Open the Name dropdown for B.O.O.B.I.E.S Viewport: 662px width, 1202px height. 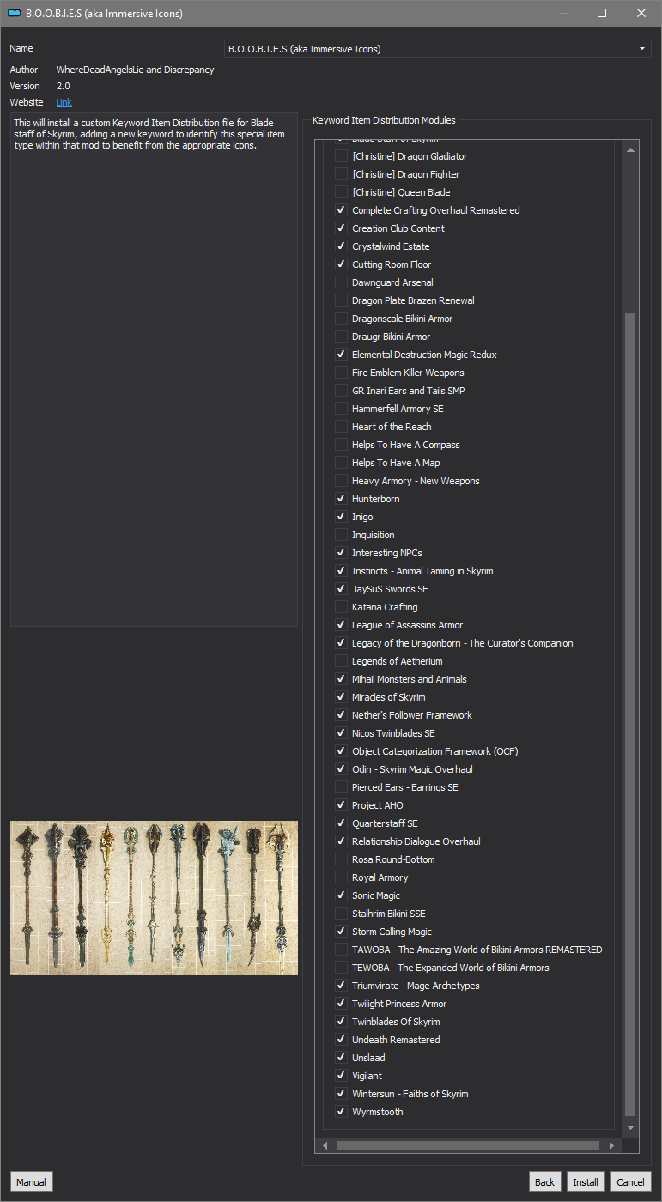pos(437,49)
